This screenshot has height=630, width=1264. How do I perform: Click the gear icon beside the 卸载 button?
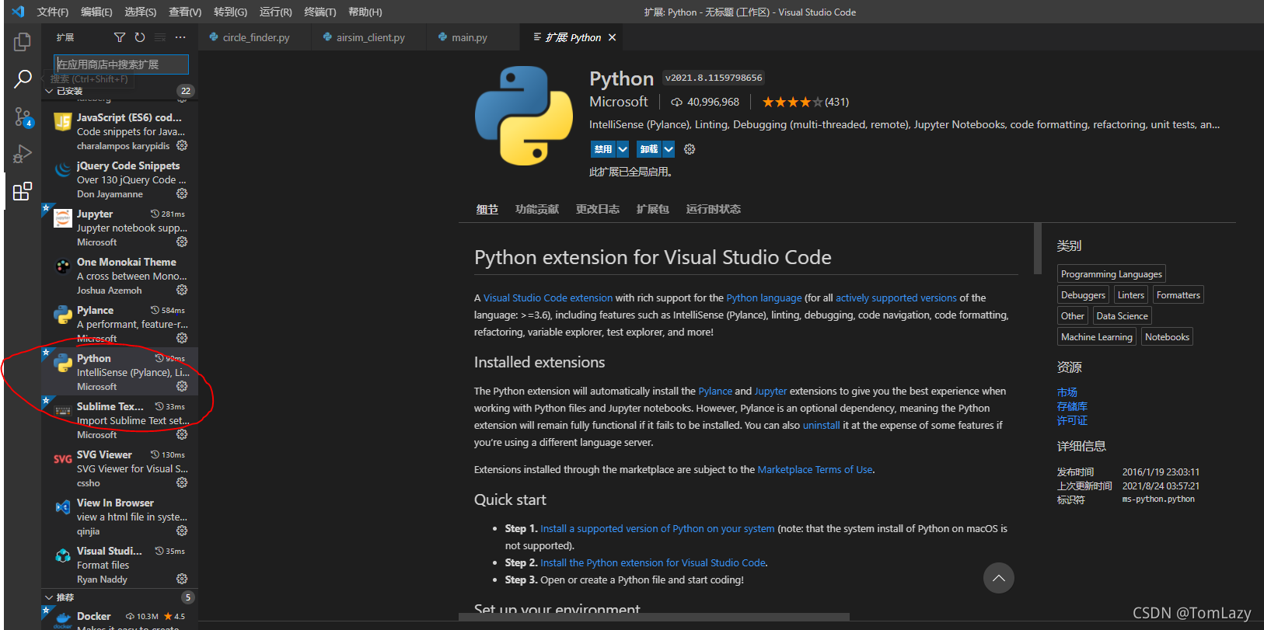coord(690,149)
